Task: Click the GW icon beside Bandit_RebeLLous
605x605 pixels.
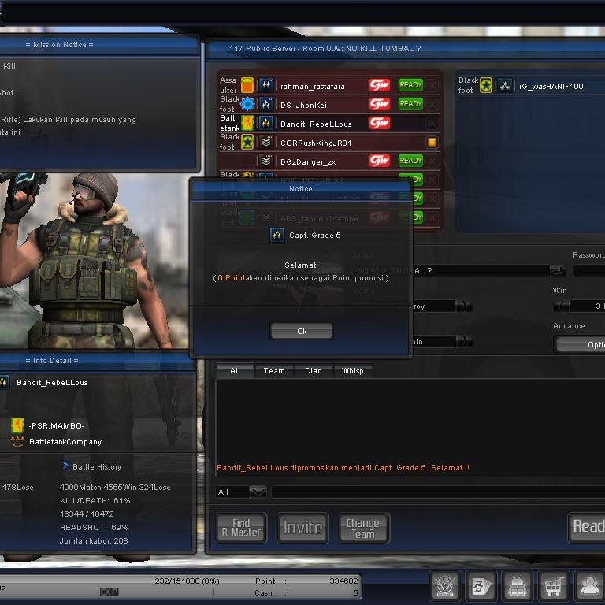Action: pyautogui.click(x=380, y=123)
